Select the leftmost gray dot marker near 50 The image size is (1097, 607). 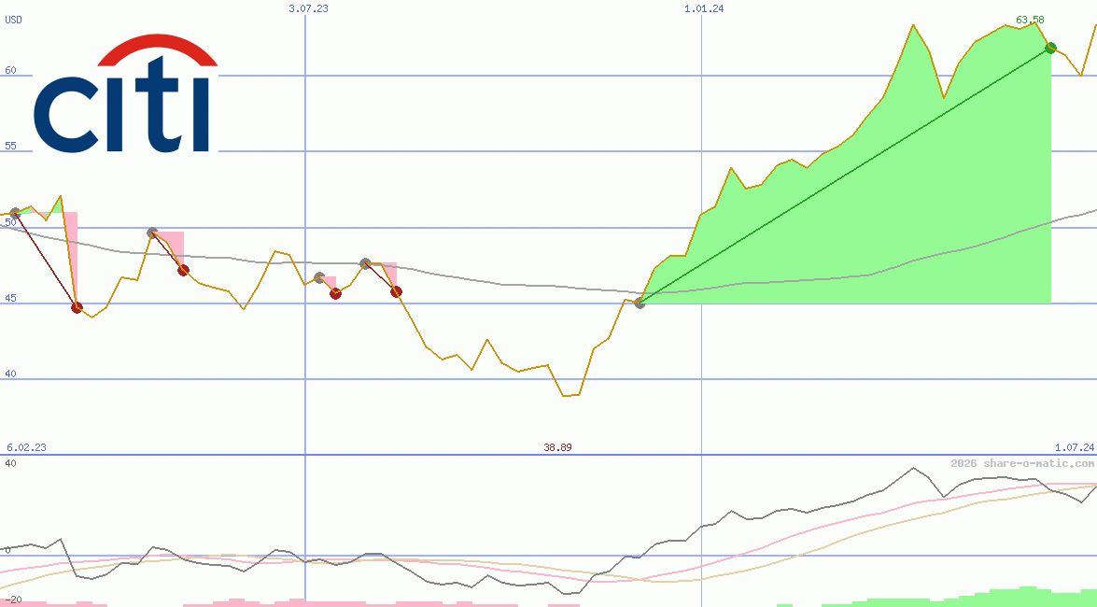point(15,211)
